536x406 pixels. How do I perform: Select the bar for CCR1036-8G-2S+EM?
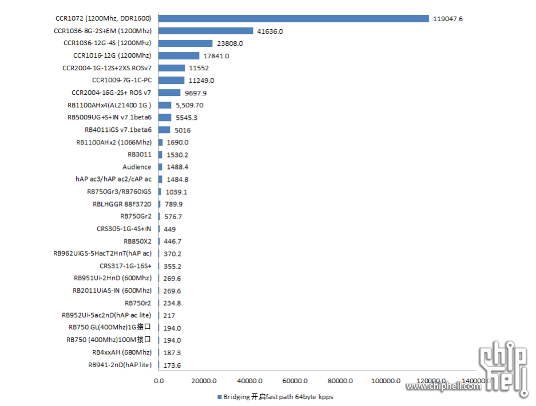click(206, 31)
